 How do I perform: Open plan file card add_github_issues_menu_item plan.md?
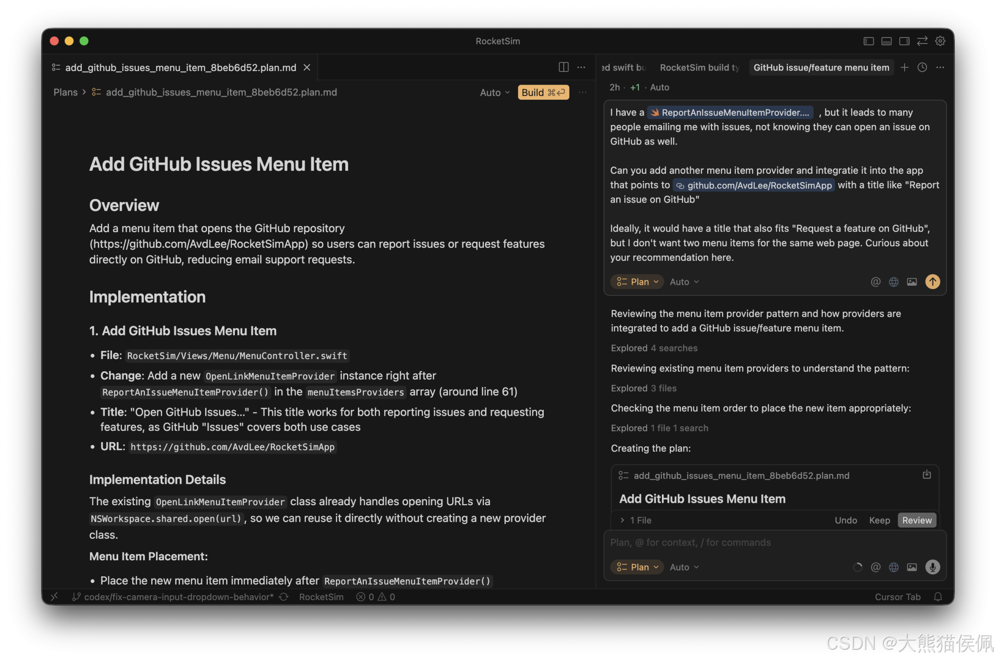click(x=741, y=476)
